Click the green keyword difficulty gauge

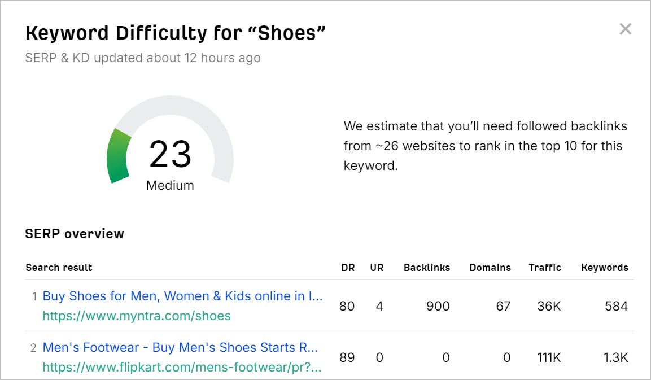tap(117, 156)
